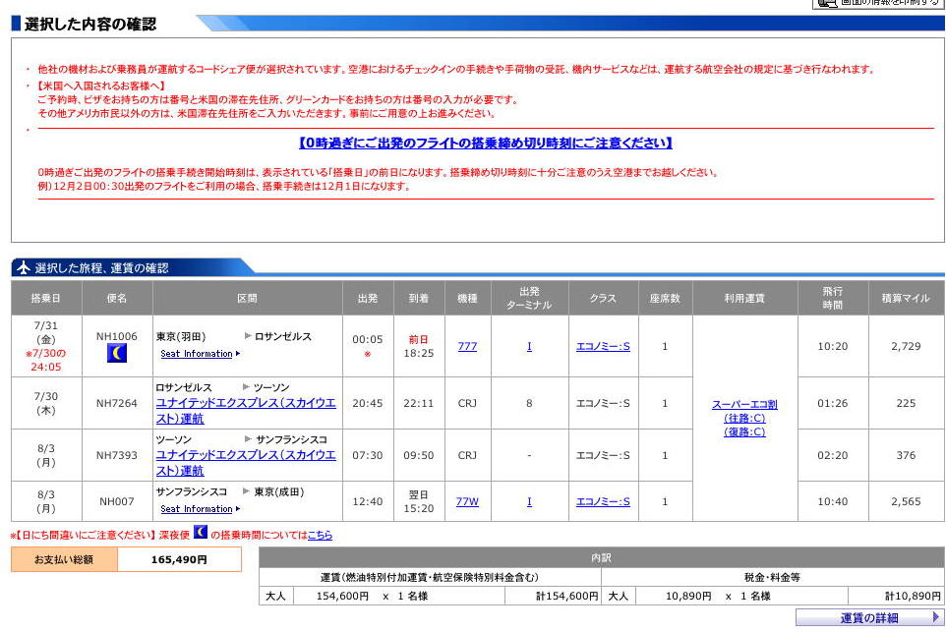946x632 pixels.
Task: Click the moon icon in the late-night flight footnote
Action: 201,533
